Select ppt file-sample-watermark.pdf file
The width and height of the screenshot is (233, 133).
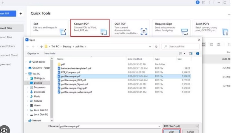[76, 92]
